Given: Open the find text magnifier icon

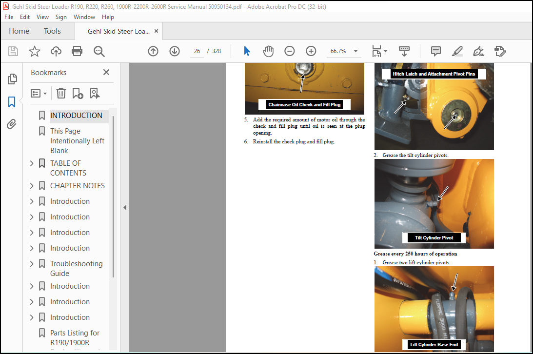Looking at the screenshot, I should (x=99, y=51).
